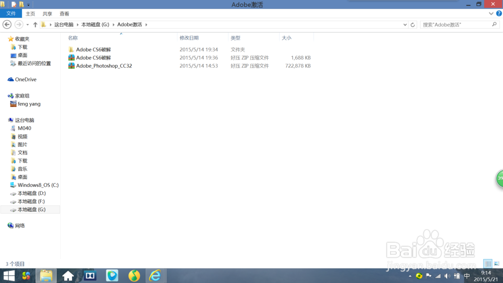Screen dimensions: 503x283
Task: Open 本地磁盘 (F:) drive
Action: point(31,201)
